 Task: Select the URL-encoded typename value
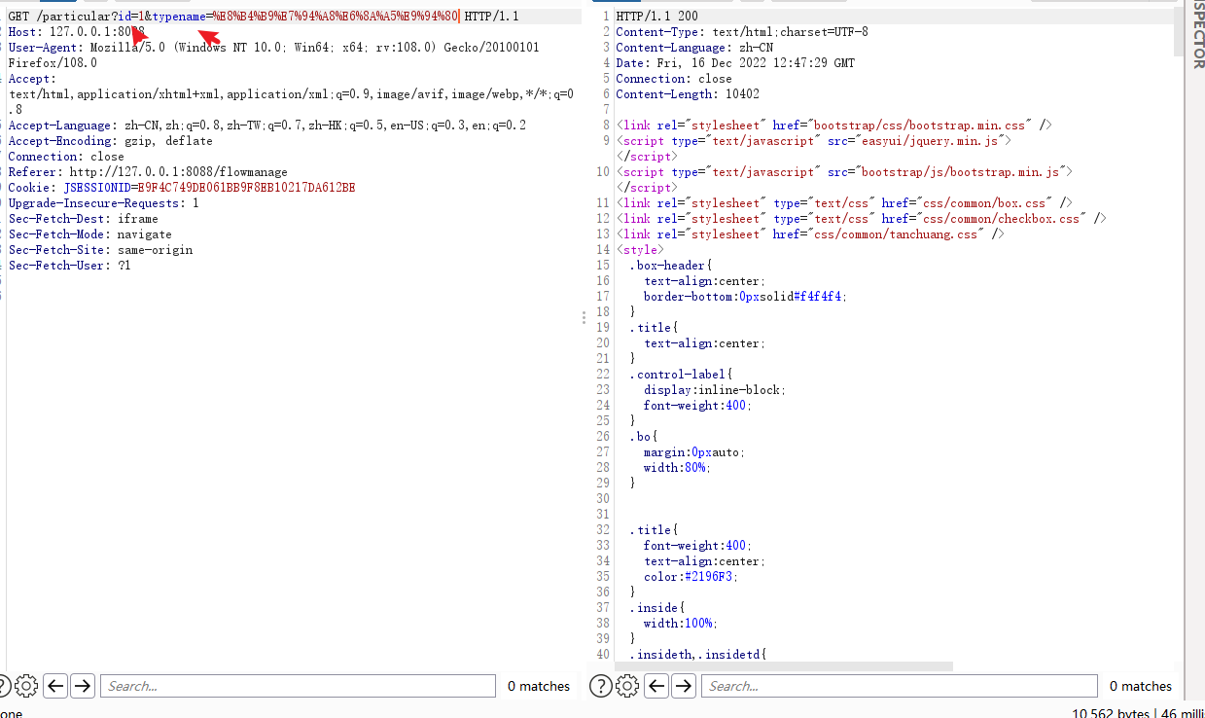coord(336,17)
